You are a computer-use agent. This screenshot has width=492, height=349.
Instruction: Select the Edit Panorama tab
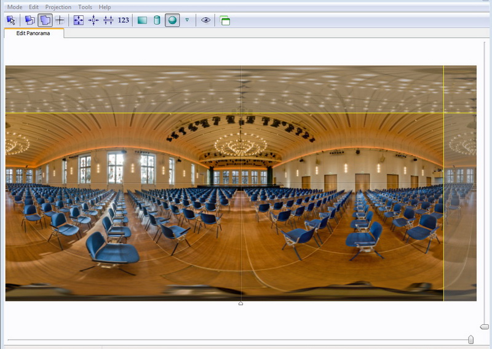point(34,33)
